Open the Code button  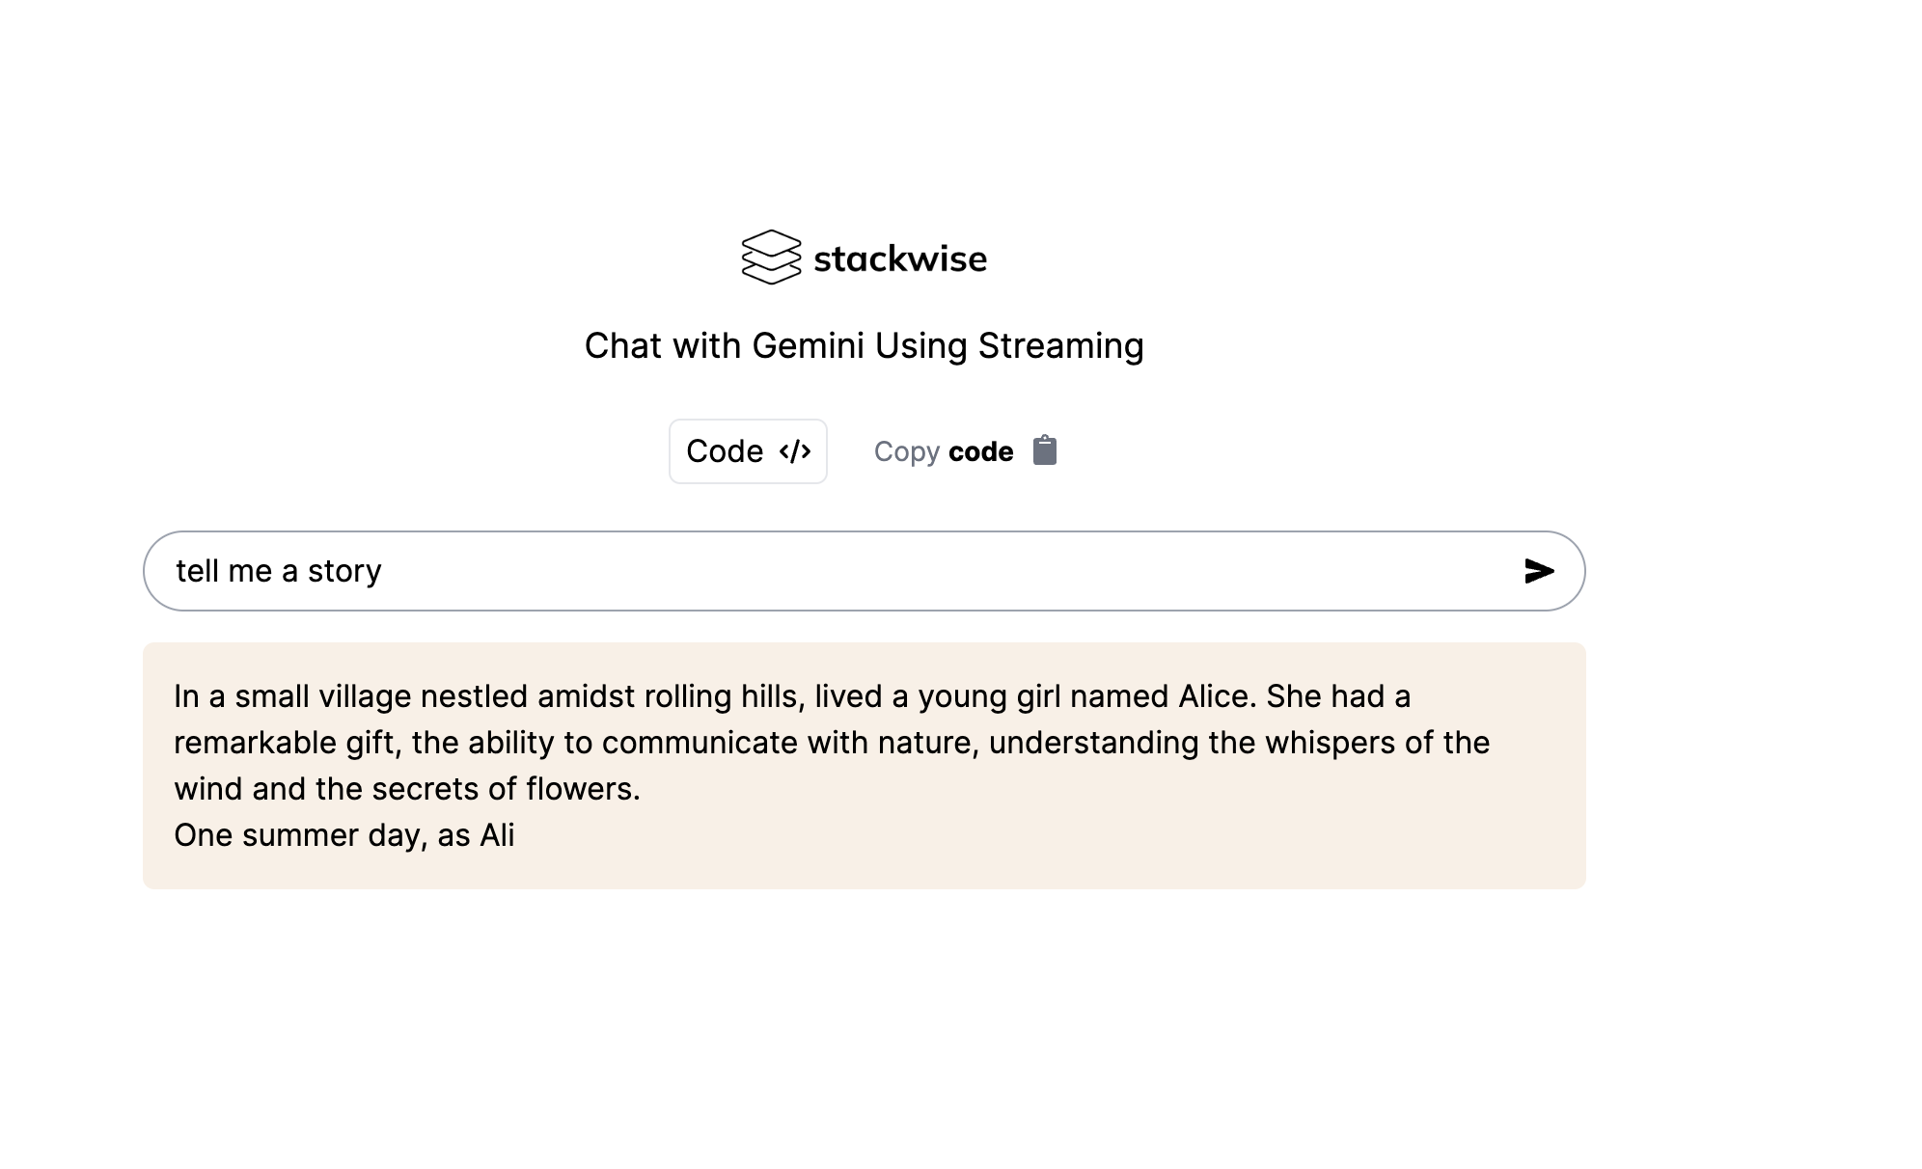tap(748, 451)
